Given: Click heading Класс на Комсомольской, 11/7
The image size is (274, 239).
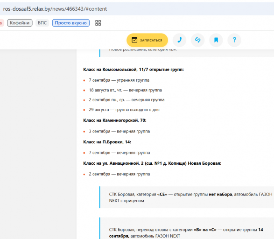Looking at the screenshot, I should point(133,70).
